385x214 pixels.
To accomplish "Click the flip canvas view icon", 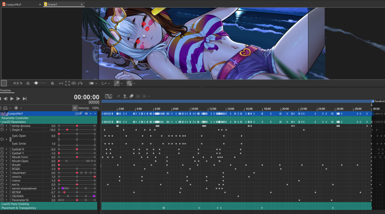I will point(80,83).
